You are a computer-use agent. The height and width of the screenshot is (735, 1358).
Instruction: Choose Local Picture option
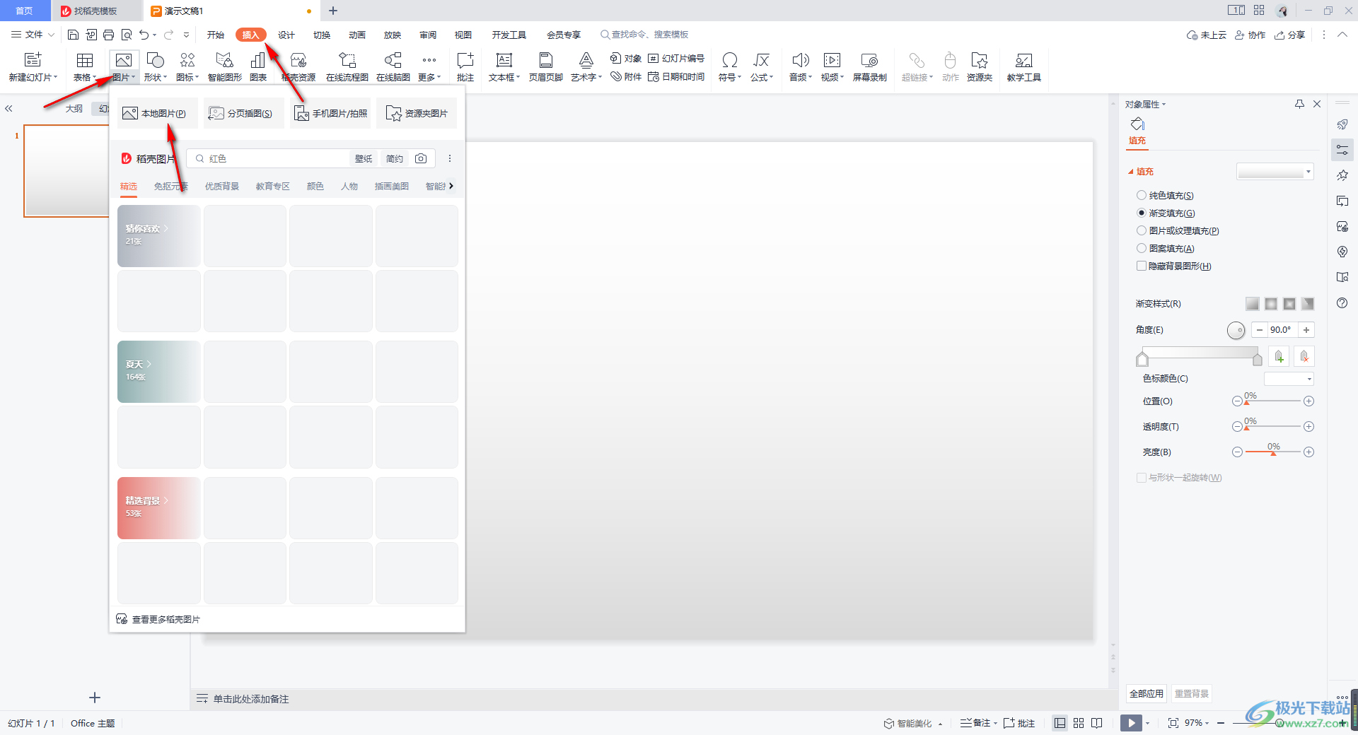coord(157,113)
